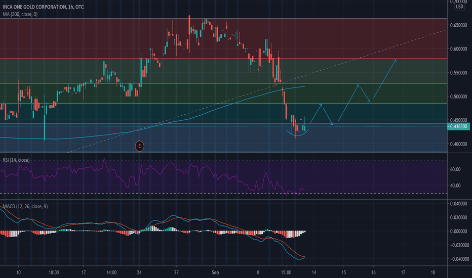Click the '14:00' time axis label
This screenshot has height=278, width=472.
(x=111, y=272)
